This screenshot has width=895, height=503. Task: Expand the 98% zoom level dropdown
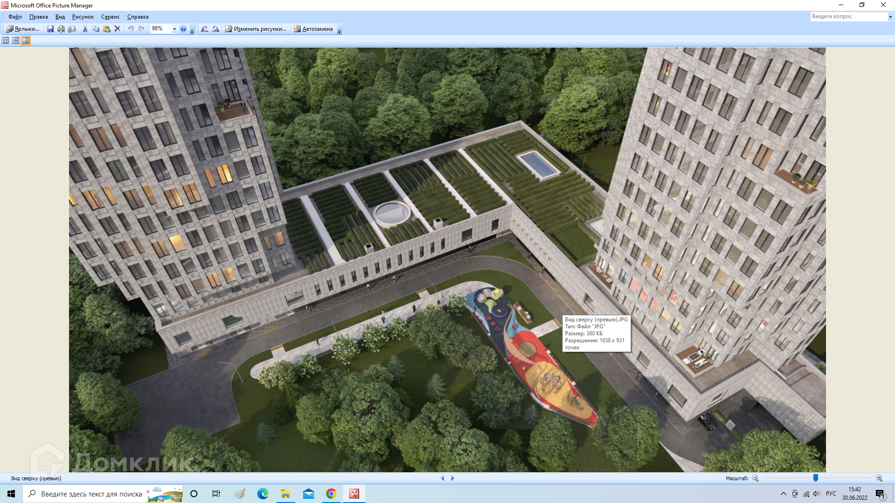point(174,29)
